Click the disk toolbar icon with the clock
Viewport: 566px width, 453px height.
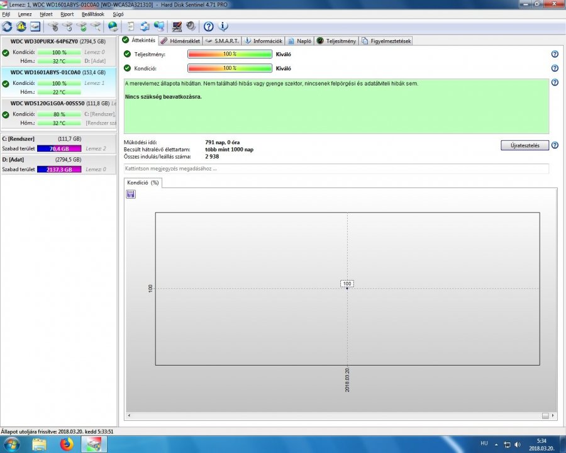(67, 26)
